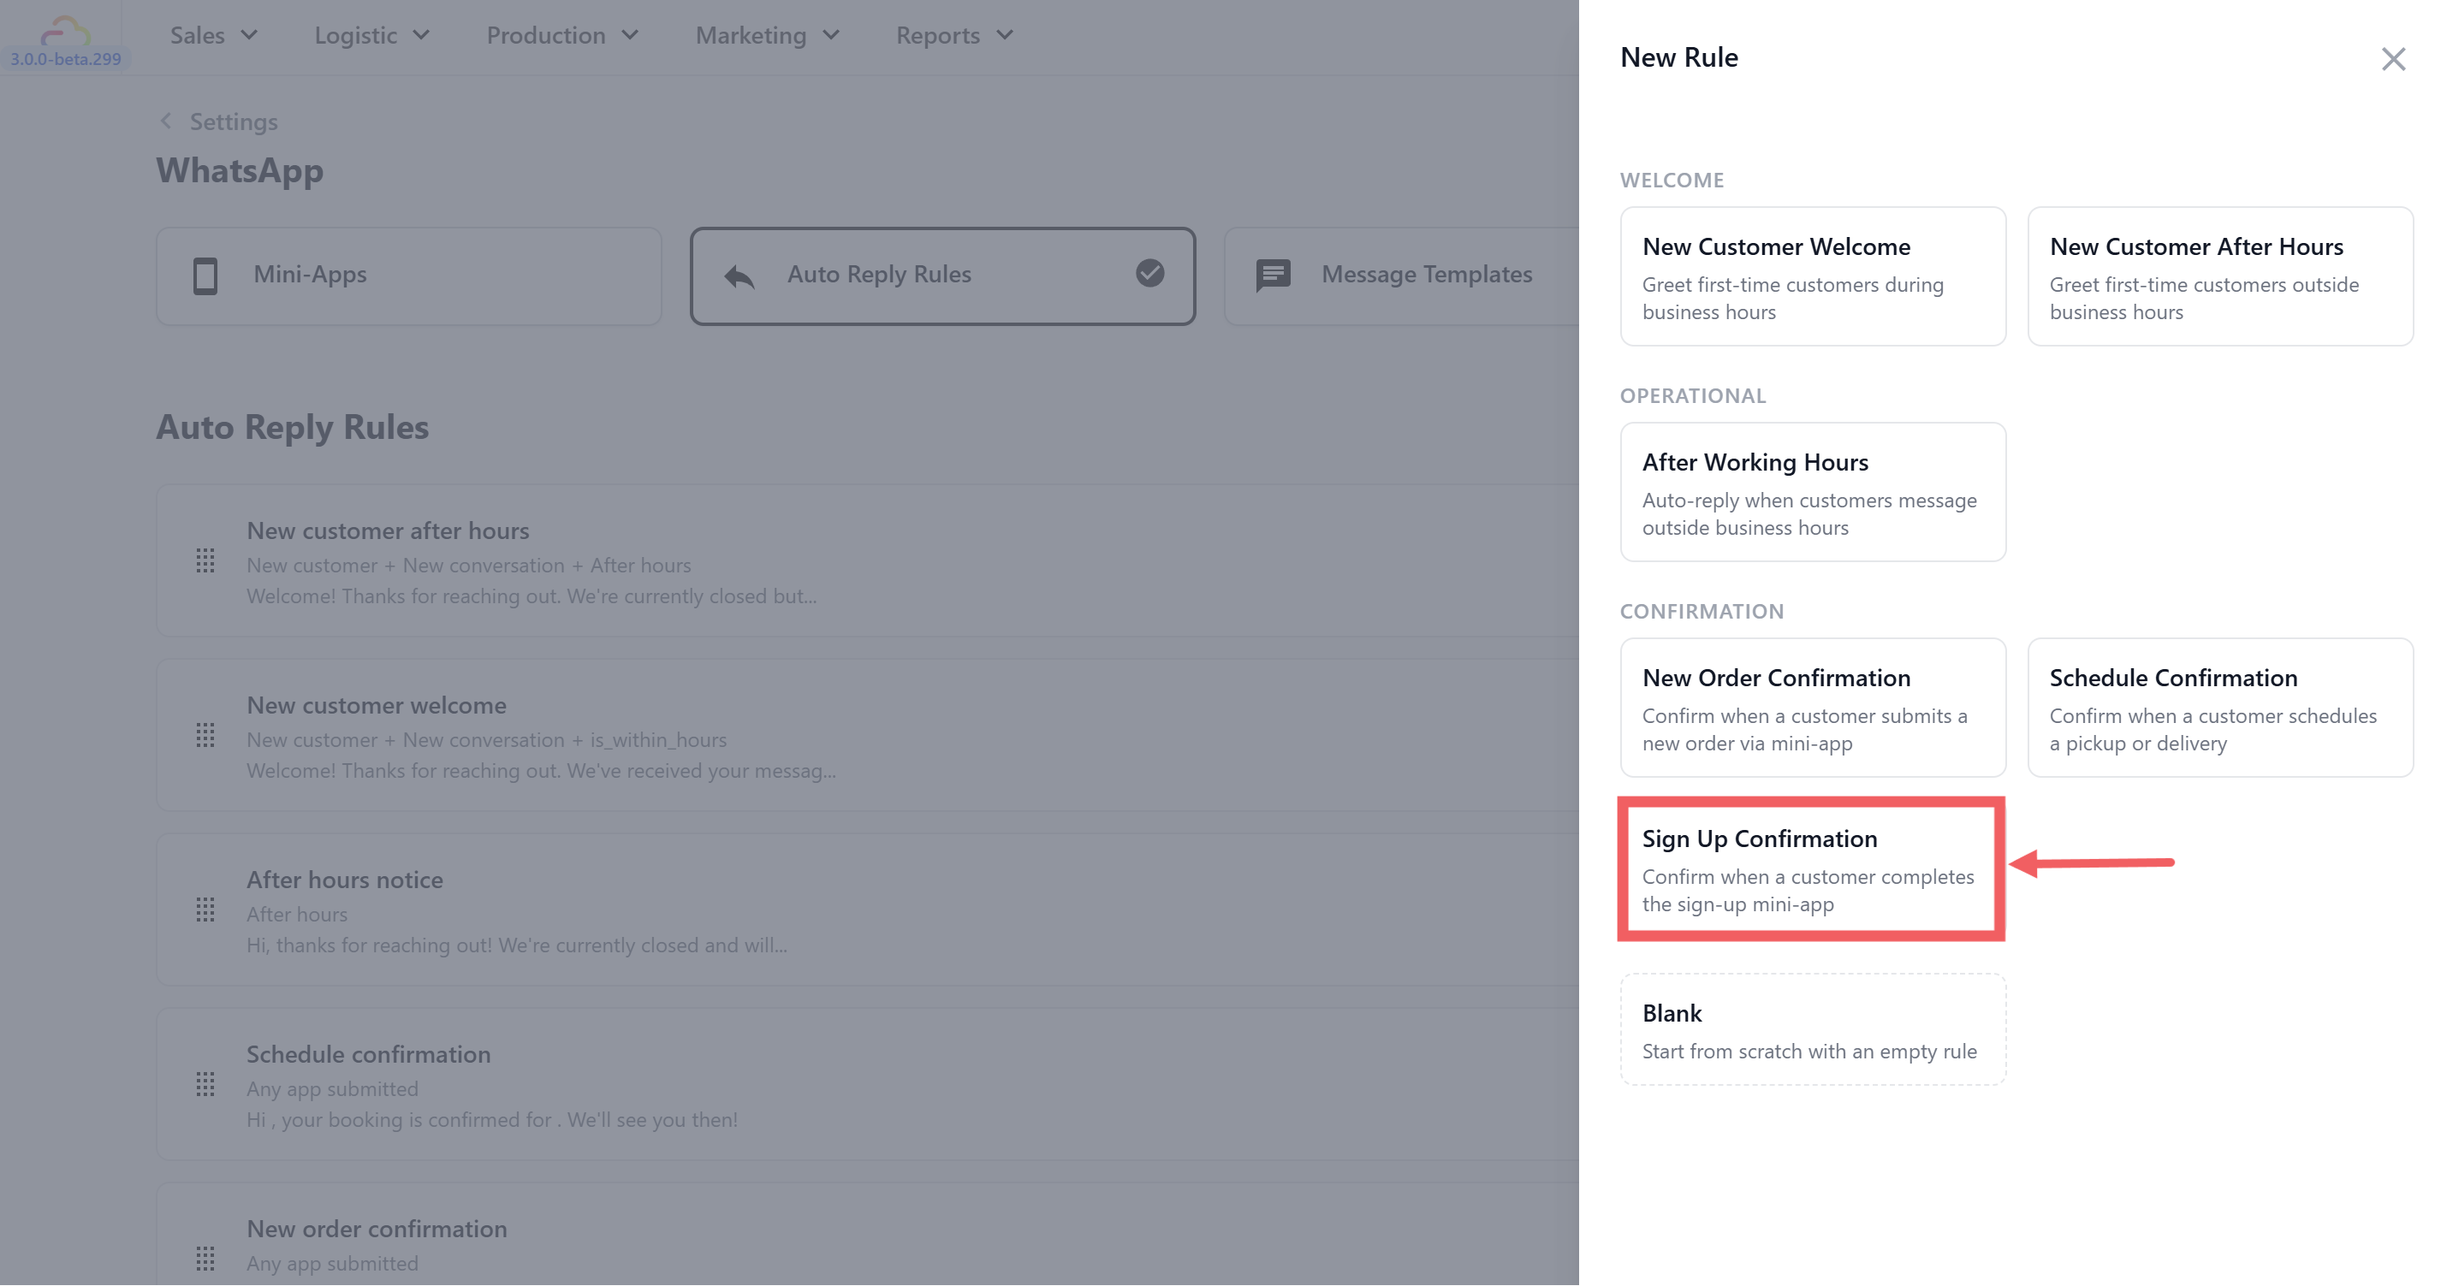
Task: Go back to Settings
Action: (x=218, y=121)
